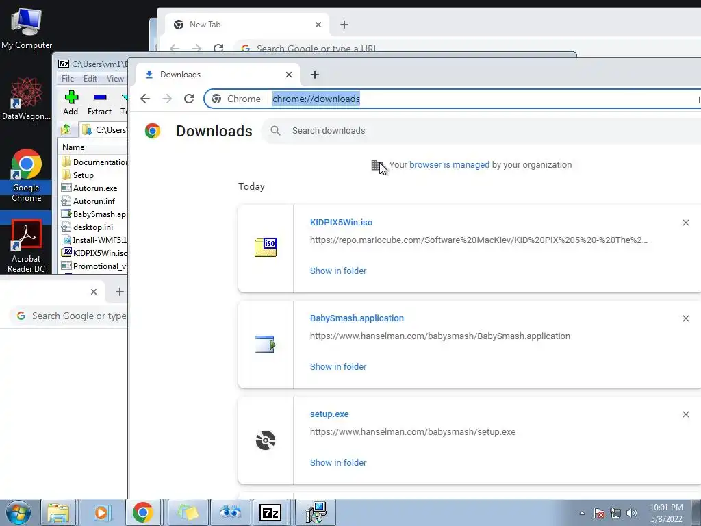Open Google Chrome desktop shortcut
Image resolution: width=701 pixels, height=526 pixels.
(x=27, y=175)
